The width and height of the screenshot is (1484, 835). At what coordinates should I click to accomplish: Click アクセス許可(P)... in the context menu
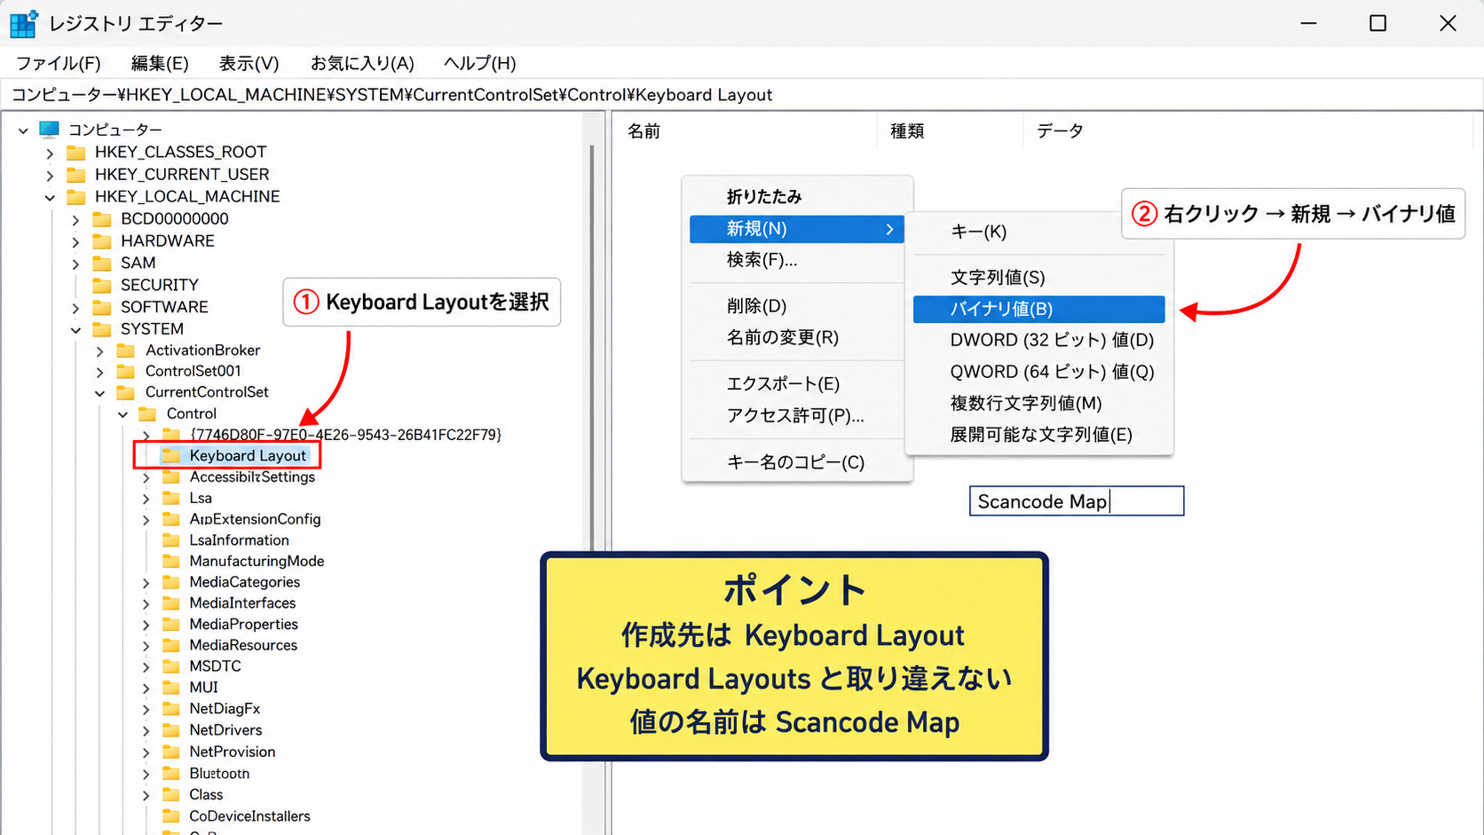coord(797,416)
